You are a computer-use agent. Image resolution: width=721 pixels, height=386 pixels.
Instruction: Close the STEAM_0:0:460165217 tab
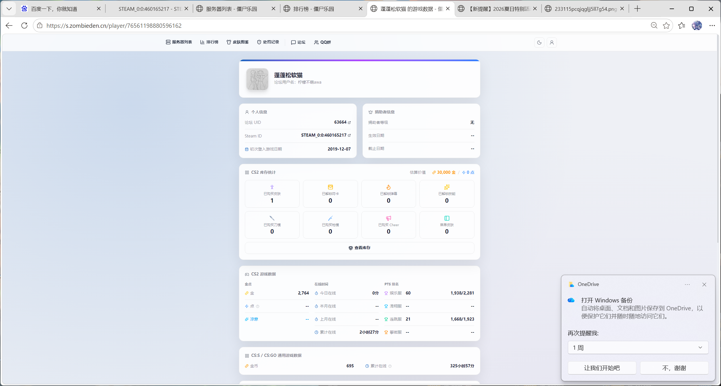pos(186,9)
